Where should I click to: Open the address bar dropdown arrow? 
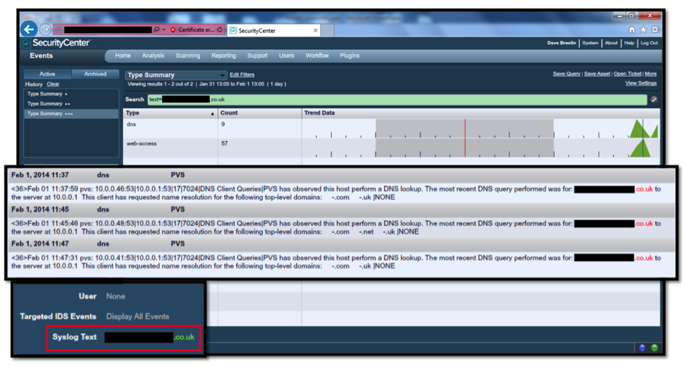tap(163, 30)
